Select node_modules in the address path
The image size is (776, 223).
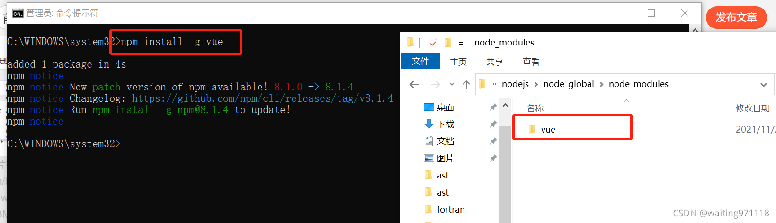tap(639, 84)
